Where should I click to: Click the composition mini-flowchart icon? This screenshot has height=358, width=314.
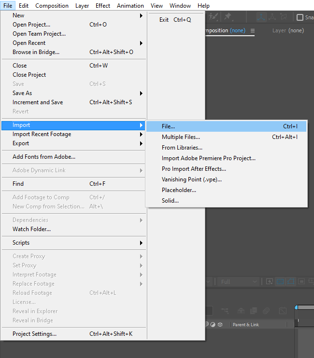(x=225, y=311)
